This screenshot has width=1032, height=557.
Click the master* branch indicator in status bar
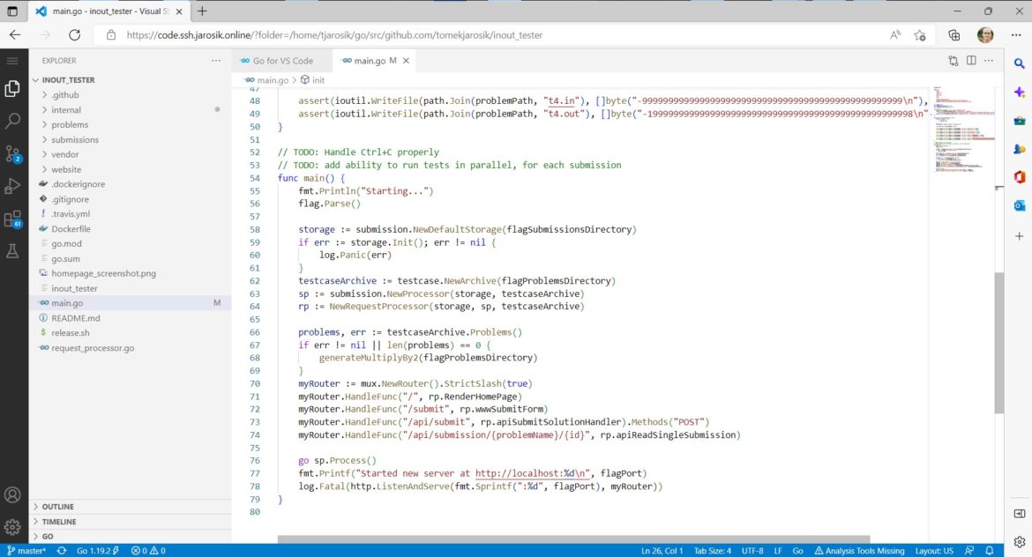coord(31,550)
